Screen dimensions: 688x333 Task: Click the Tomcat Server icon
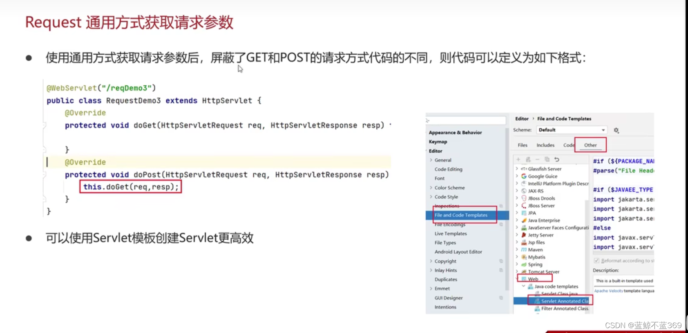tap(524, 272)
